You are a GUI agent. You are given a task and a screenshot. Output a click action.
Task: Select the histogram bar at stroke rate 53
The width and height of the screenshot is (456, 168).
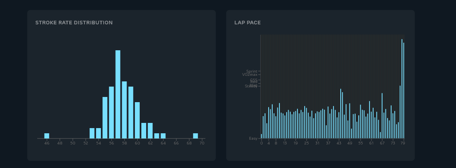click(92, 133)
